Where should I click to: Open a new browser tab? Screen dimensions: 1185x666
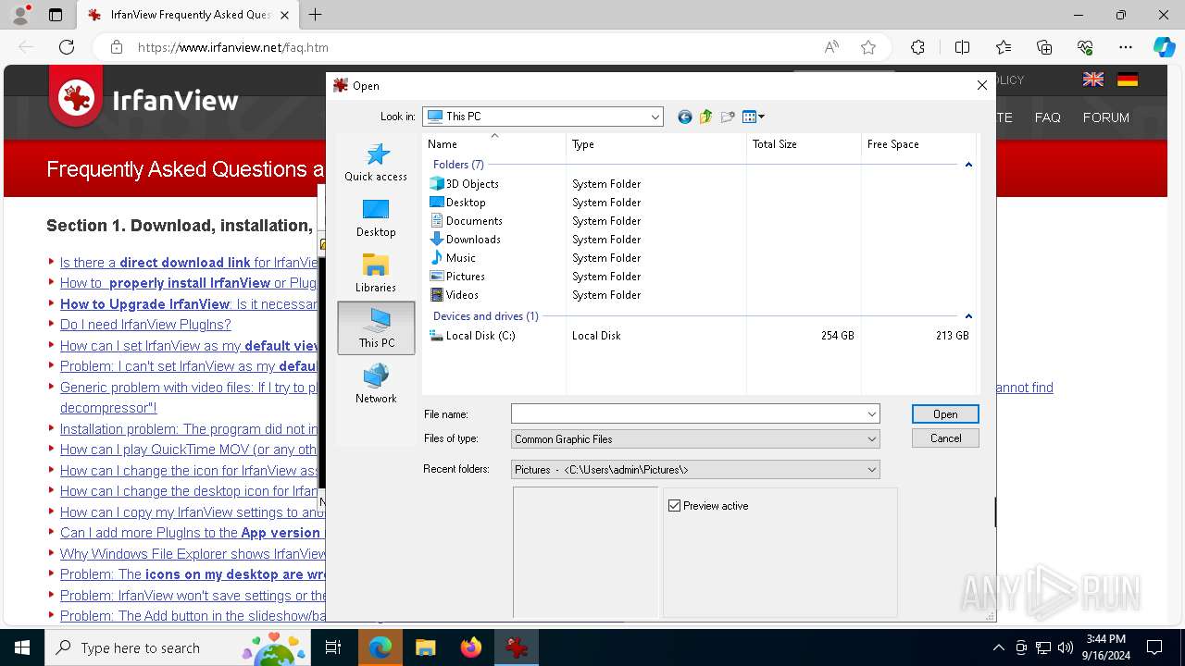coord(316,15)
